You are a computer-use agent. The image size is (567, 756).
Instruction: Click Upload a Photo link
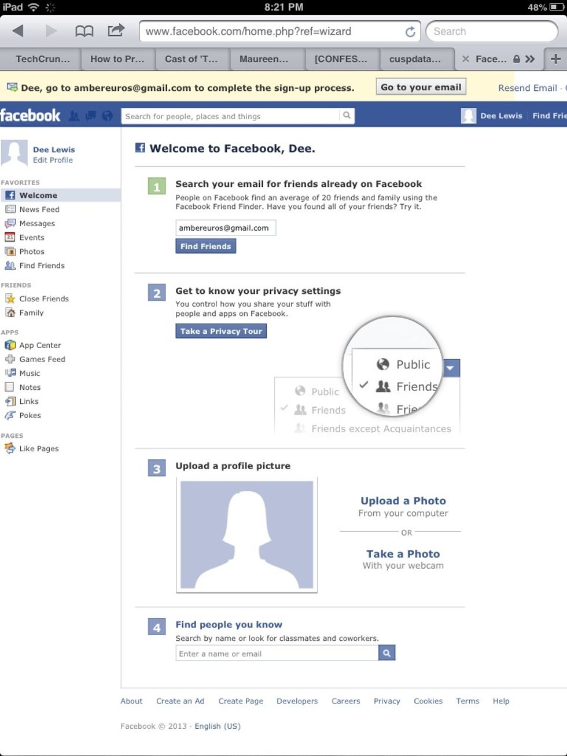(403, 501)
